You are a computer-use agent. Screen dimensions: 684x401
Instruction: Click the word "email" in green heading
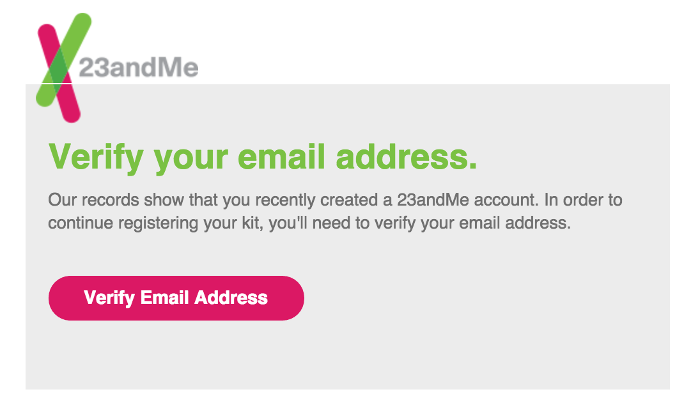click(281, 156)
